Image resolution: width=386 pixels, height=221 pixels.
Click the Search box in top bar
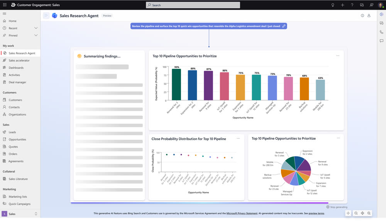click(x=193, y=5)
